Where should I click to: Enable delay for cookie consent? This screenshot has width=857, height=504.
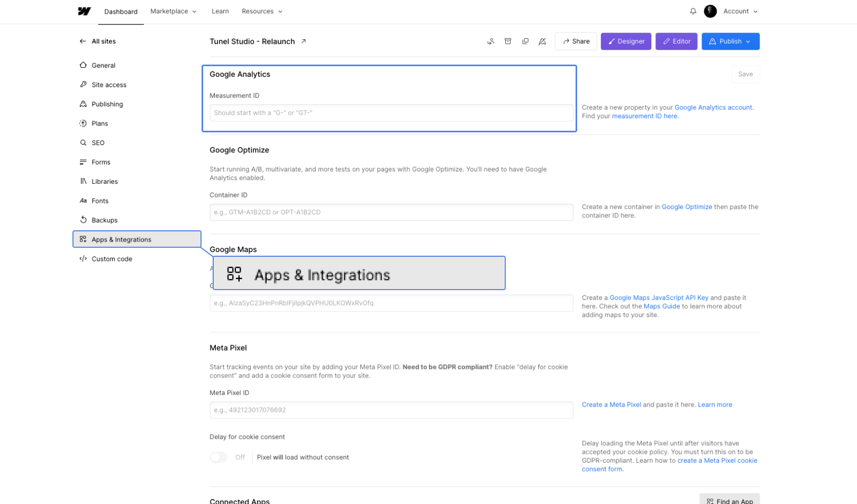click(218, 457)
